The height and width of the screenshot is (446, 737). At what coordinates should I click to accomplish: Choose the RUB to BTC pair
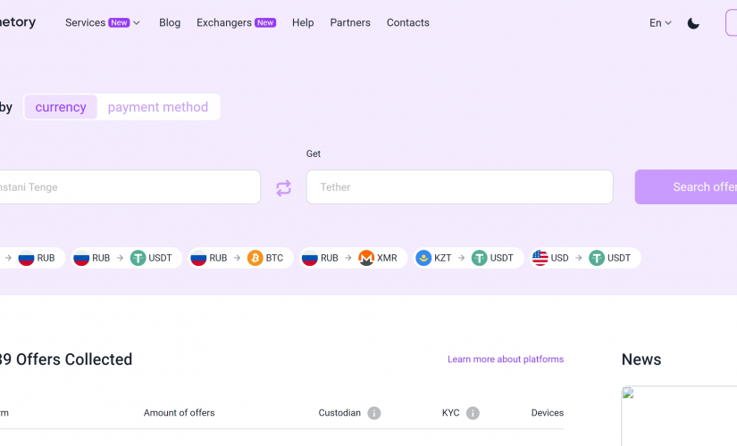pos(240,258)
